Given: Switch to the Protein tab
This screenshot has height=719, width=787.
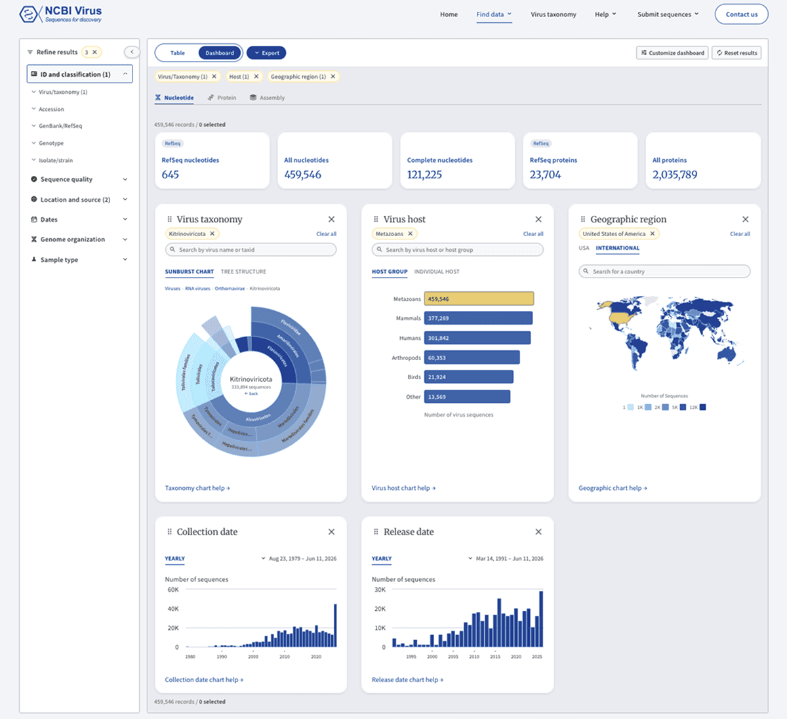Looking at the screenshot, I should [x=222, y=98].
